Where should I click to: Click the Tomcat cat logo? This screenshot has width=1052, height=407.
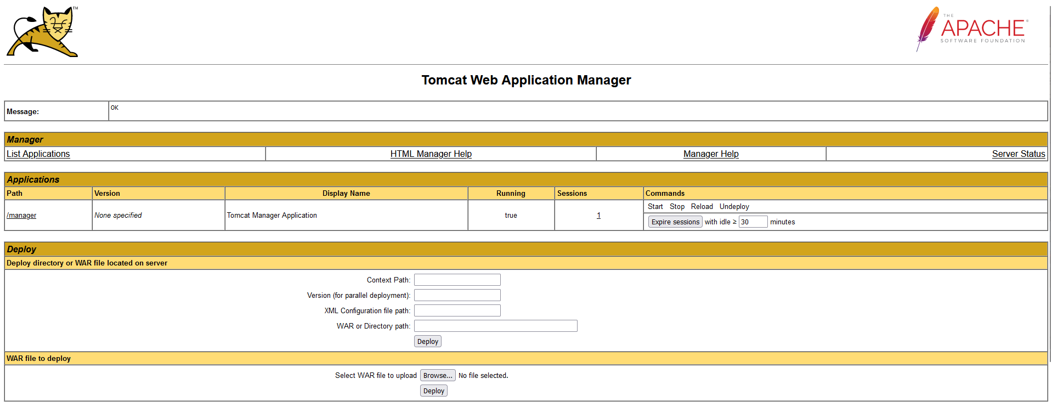[x=42, y=31]
